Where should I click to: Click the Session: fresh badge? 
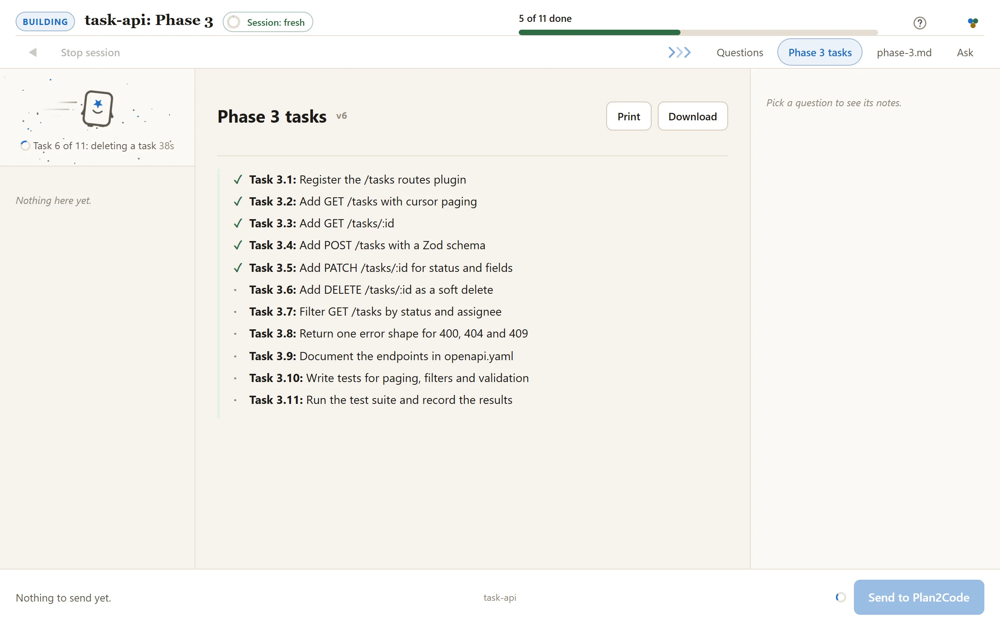(268, 22)
